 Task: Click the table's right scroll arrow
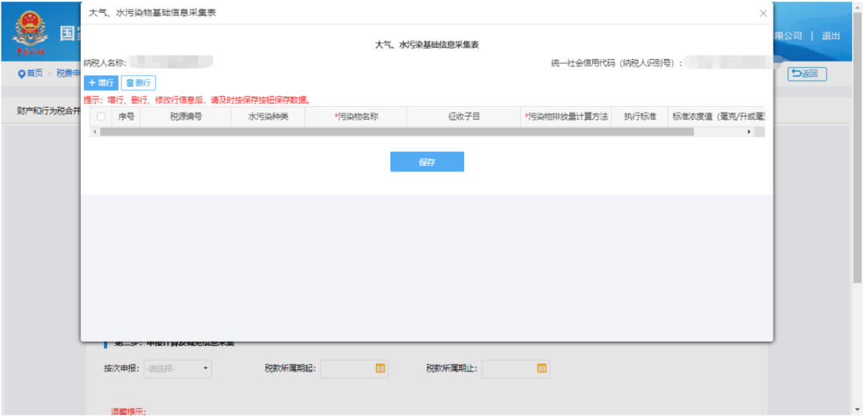tap(749, 132)
